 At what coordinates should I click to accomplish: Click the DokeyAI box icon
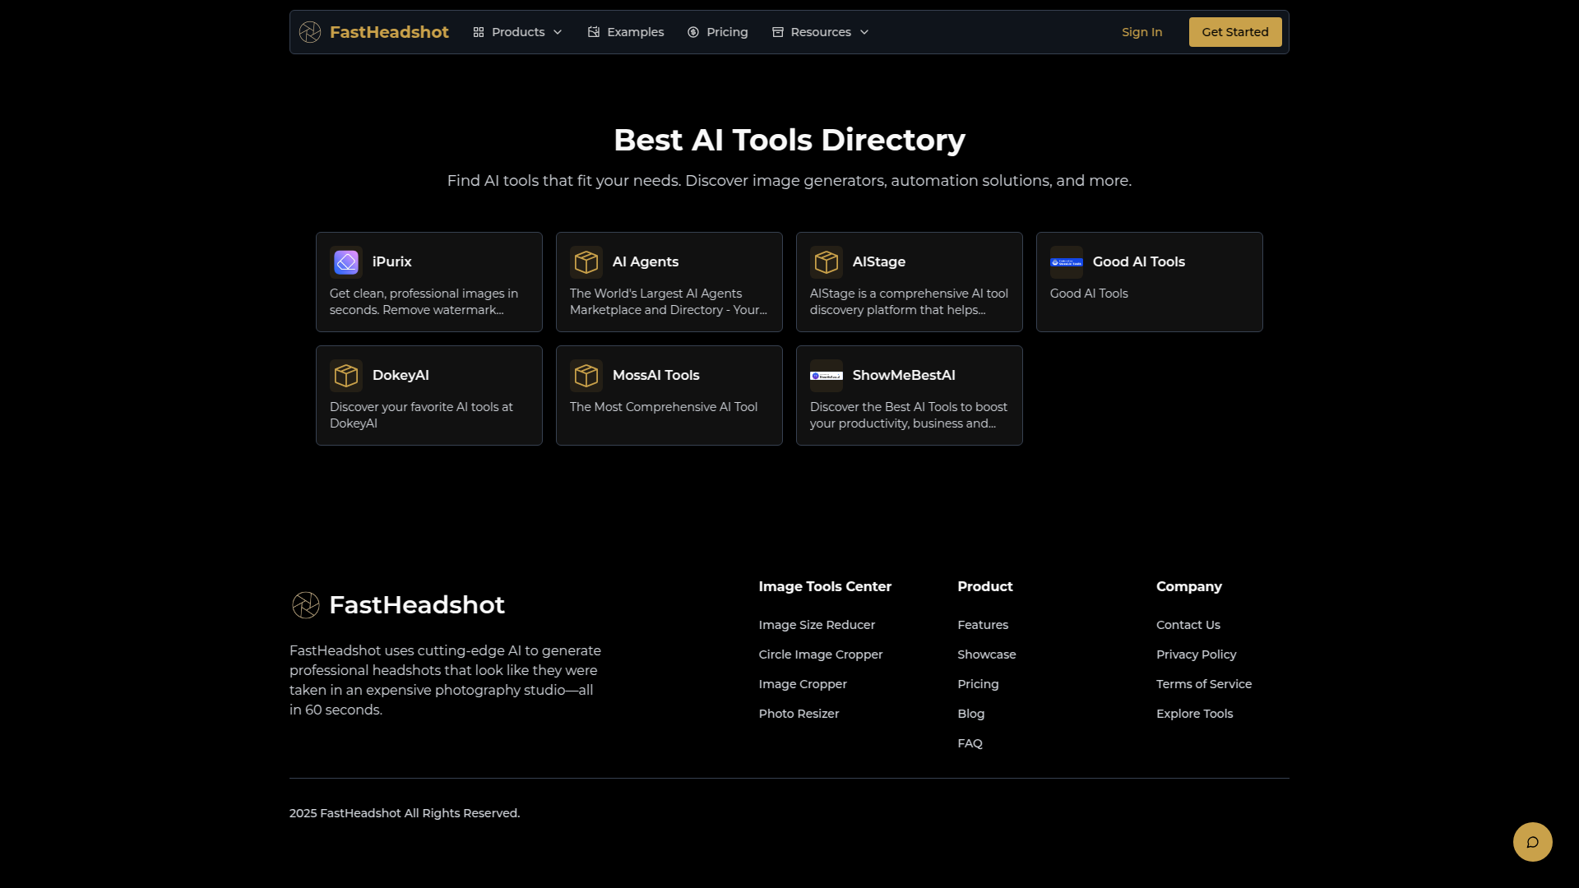pos(346,376)
